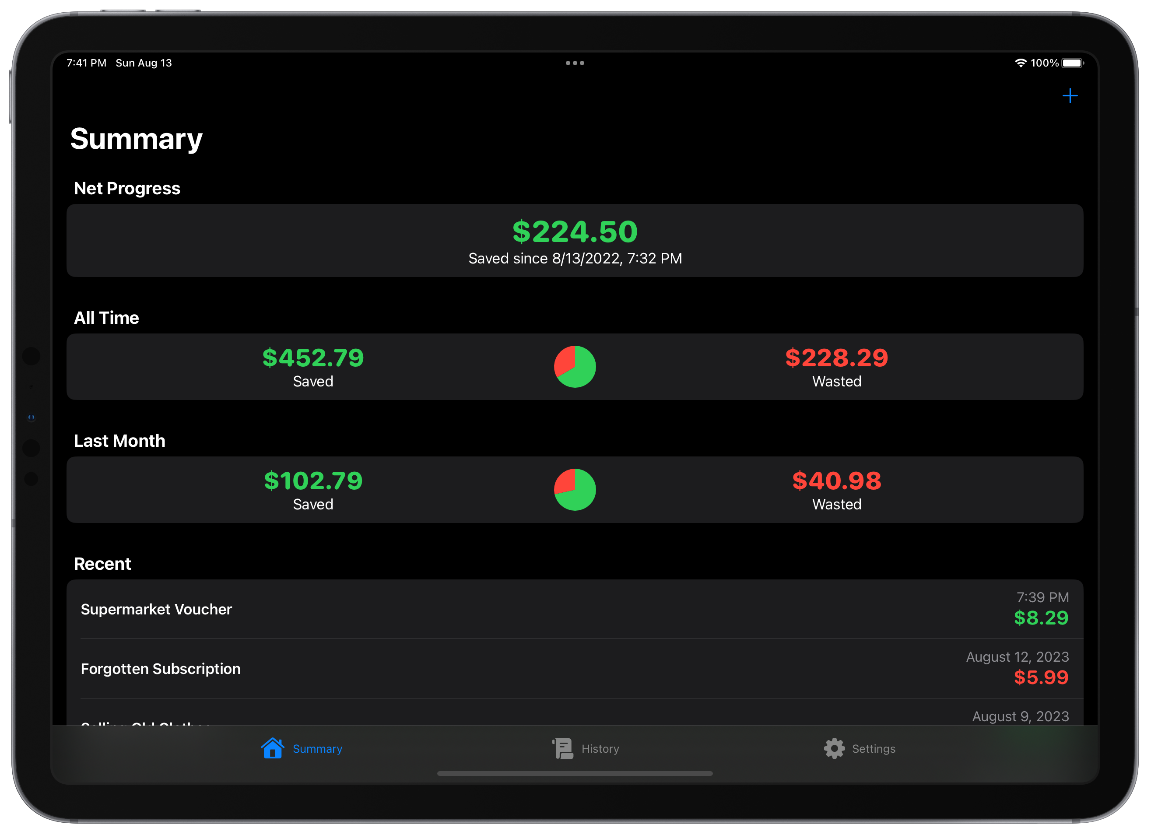Tap the red $228.29 Wasted amount
1151x835 pixels.
pyautogui.click(x=836, y=358)
